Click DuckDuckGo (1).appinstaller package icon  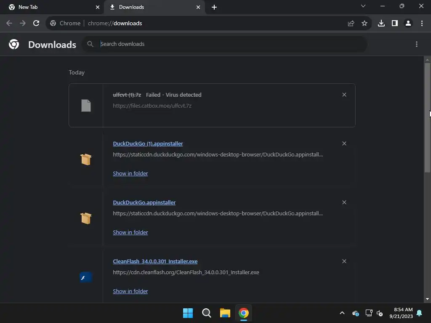86,159
